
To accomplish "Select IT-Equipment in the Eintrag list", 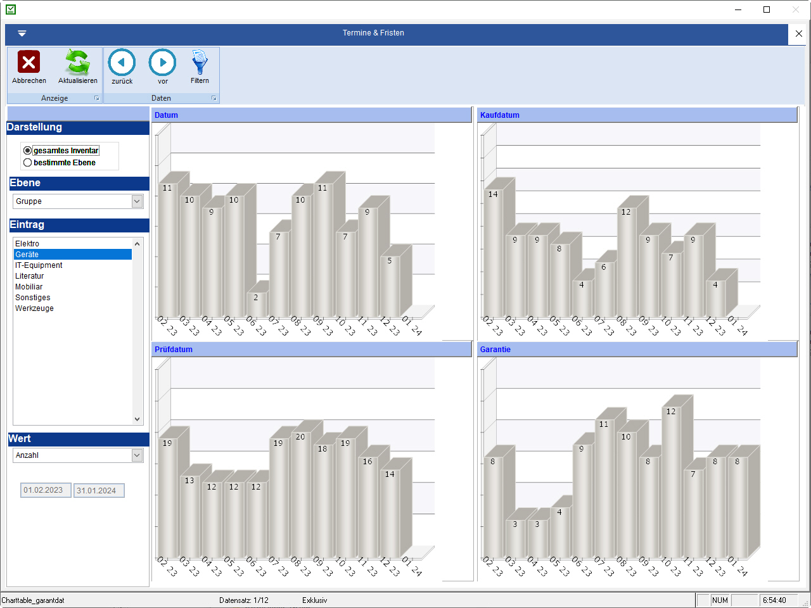I will tap(73, 265).
